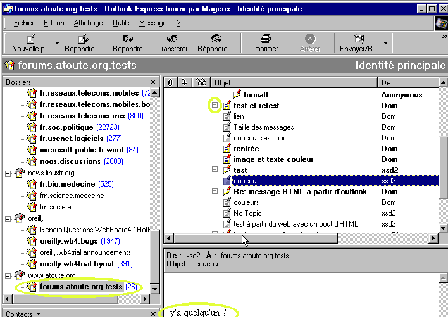
Task: Click the Répondre button after Transférer
Action: [x=216, y=43]
